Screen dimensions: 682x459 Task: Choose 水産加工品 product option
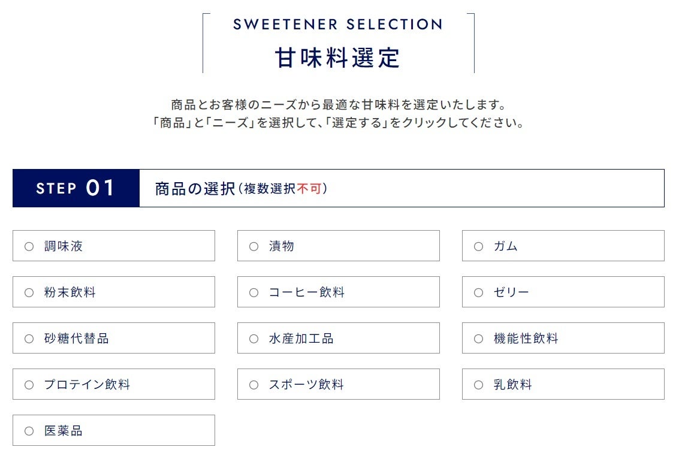click(254, 339)
